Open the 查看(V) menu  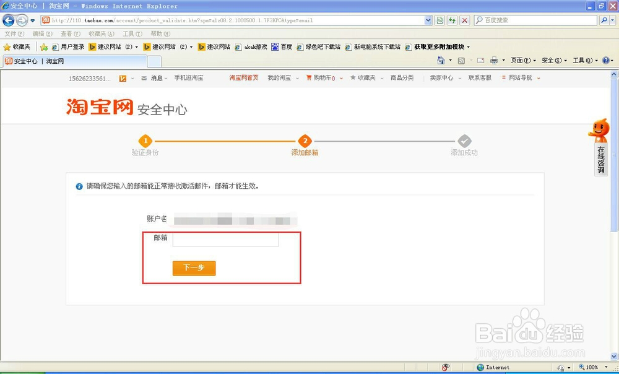coord(71,34)
